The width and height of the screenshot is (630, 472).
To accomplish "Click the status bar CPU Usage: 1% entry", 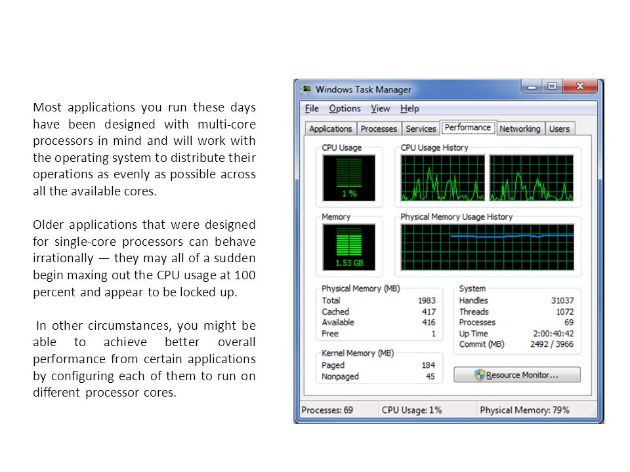I will [412, 410].
